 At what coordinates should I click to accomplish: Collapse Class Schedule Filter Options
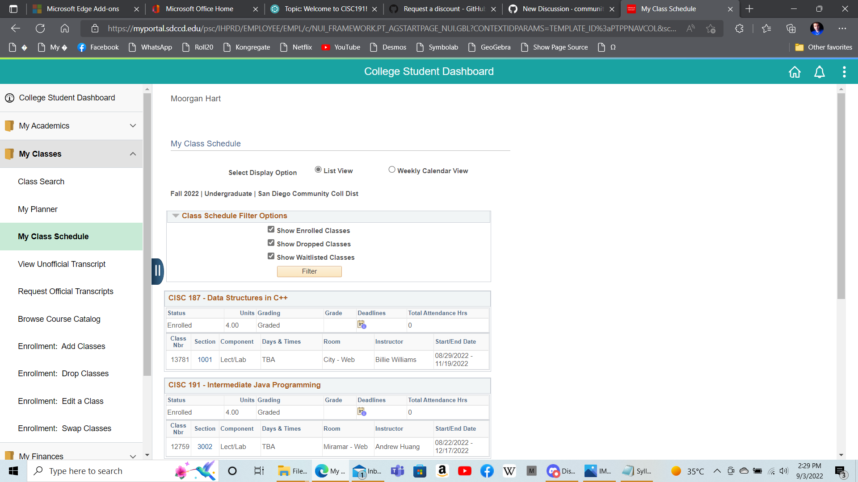pyautogui.click(x=176, y=216)
